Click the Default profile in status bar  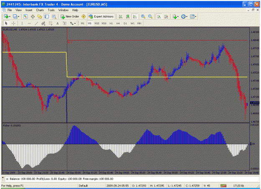[83, 186]
